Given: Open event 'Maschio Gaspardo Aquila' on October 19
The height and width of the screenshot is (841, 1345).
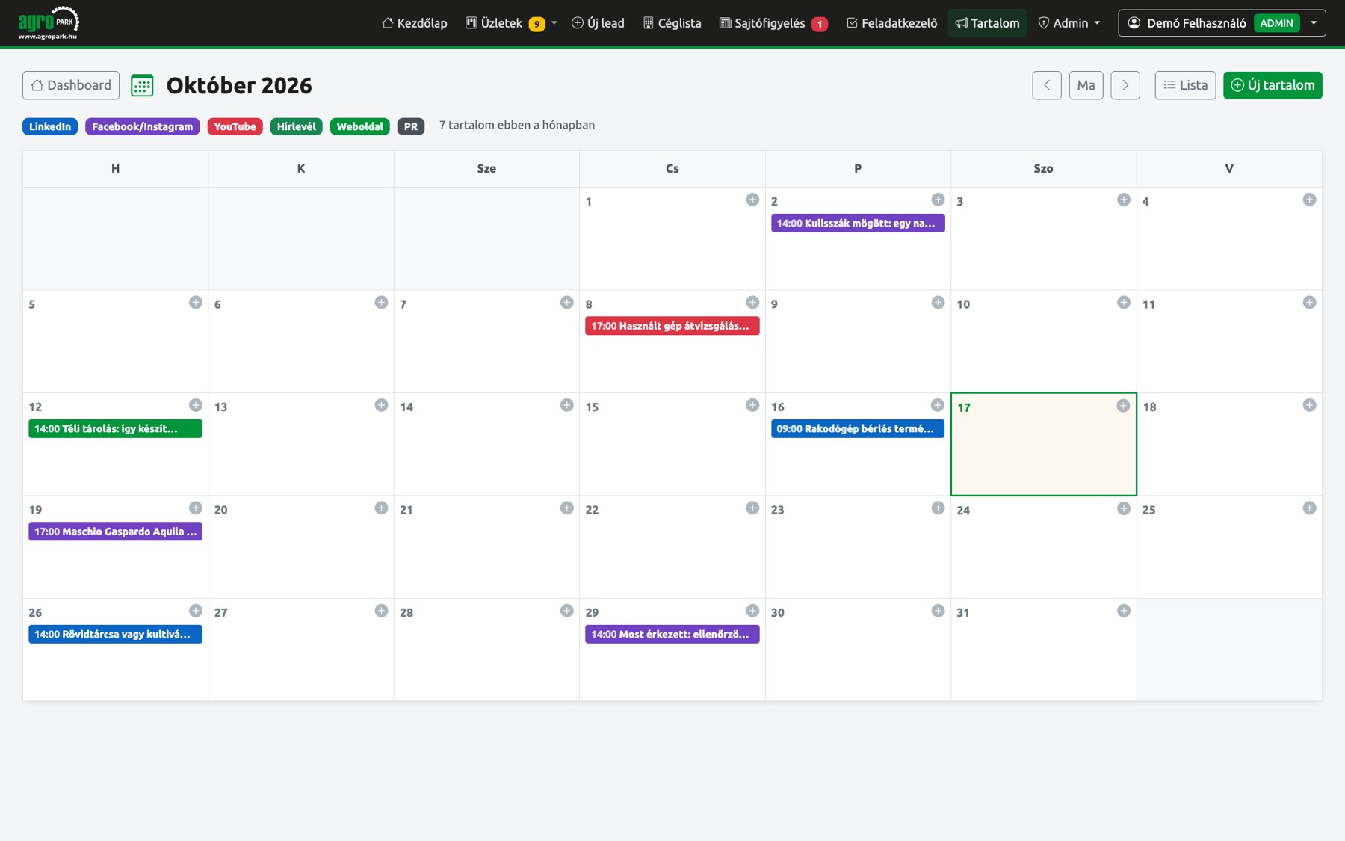Looking at the screenshot, I should pos(115,532).
